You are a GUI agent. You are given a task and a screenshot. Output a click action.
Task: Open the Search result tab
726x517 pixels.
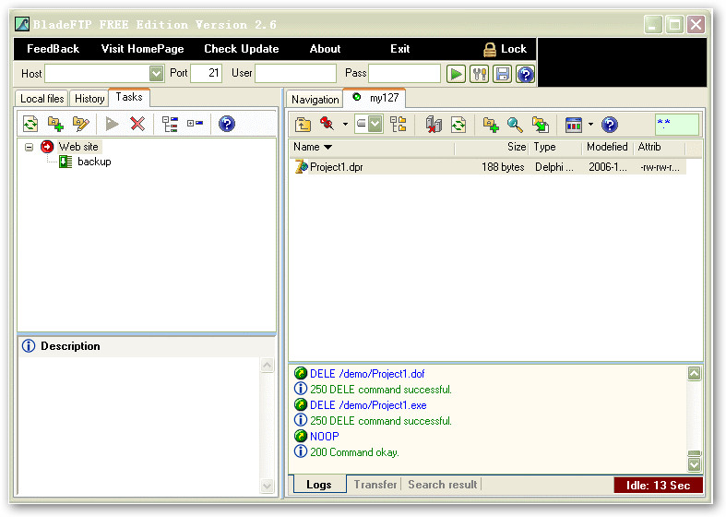pos(442,485)
